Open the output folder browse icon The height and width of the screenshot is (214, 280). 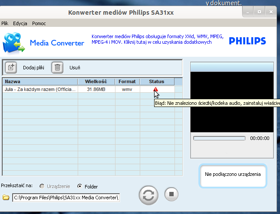[x=6, y=197]
